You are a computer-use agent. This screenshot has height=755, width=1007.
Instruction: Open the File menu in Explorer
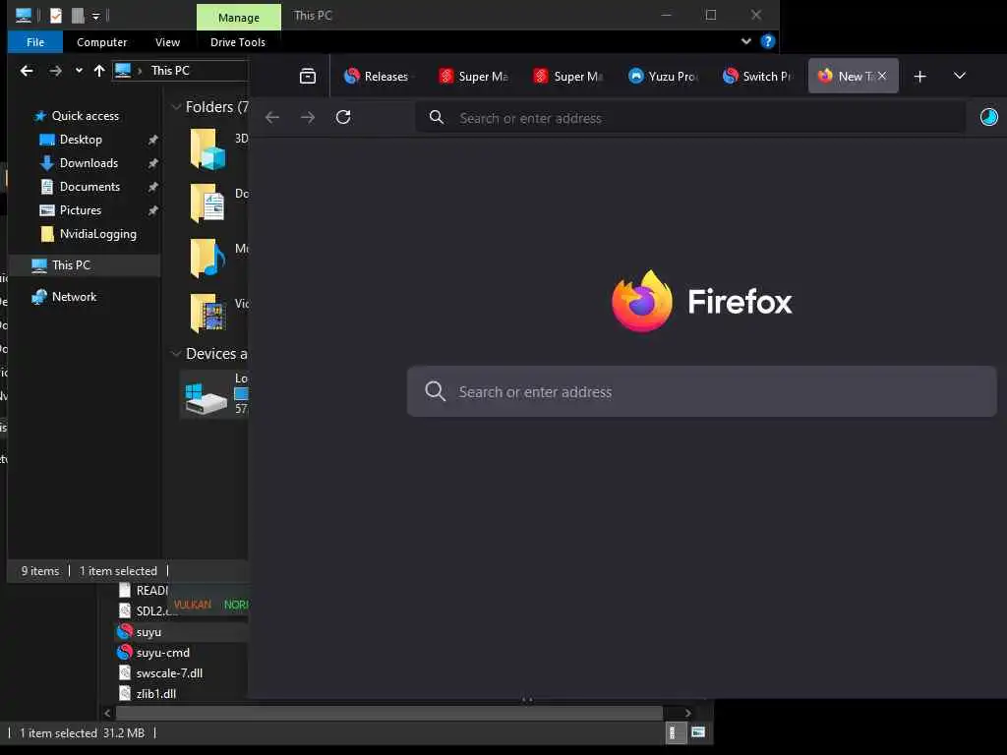(x=35, y=42)
